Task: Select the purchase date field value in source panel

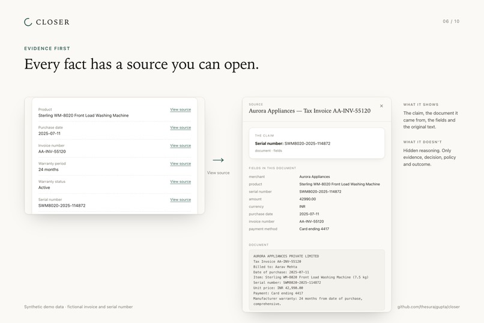Action: (x=309, y=214)
